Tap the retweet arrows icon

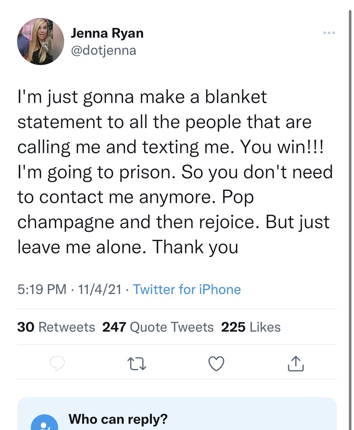137,364
